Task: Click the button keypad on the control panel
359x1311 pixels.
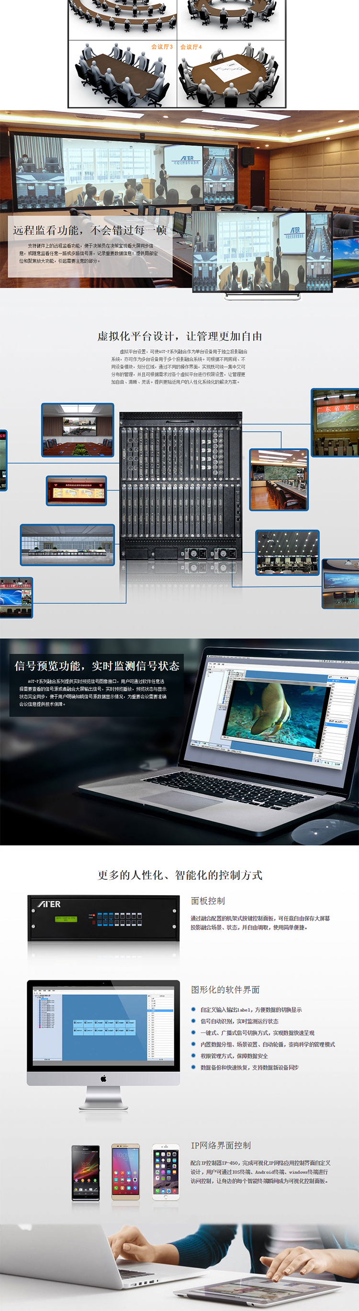Action: click(119, 919)
